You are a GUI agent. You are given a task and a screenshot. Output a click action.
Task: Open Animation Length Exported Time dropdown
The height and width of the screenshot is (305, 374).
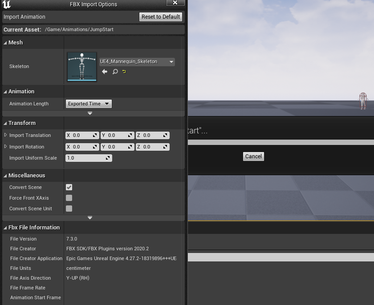89,104
